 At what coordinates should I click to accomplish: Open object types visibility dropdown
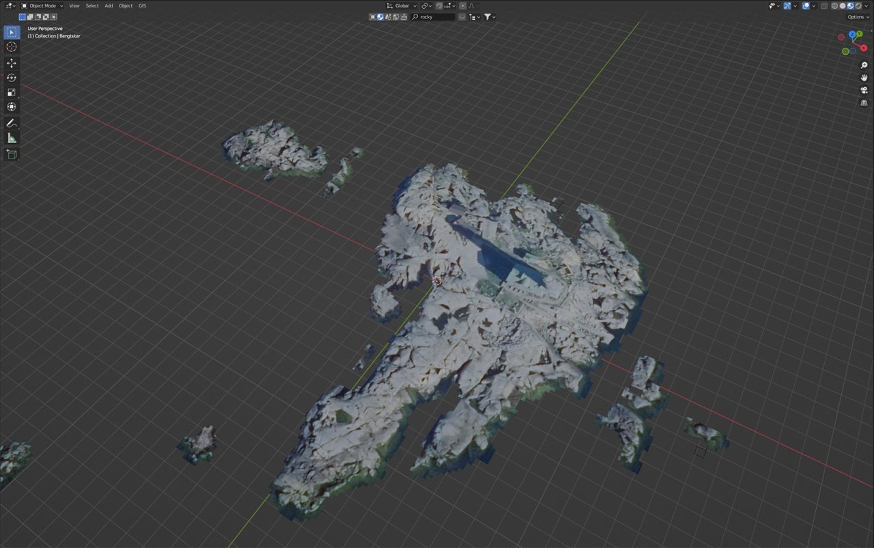[773, 6]
